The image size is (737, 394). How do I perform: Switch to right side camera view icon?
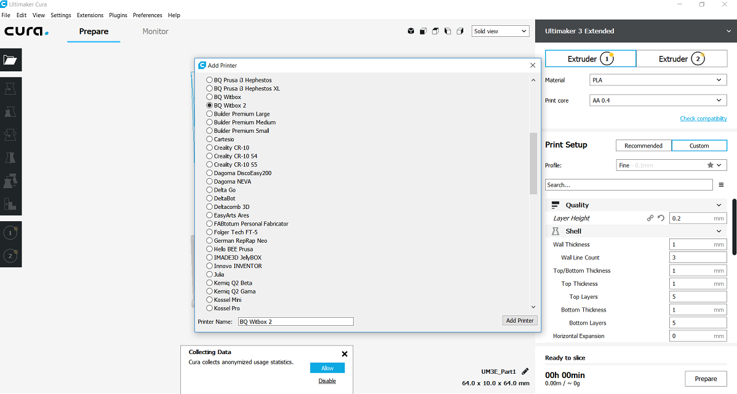(460, 31)
